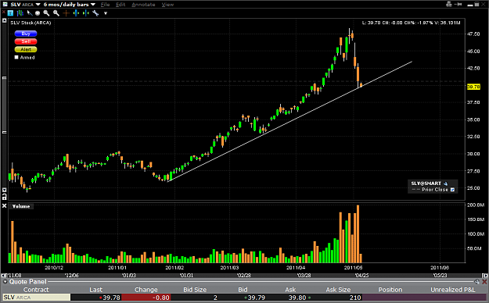Image resolution: width=489 pixels, height=303 pixels.
Task: Open the View menu
Action: (167, 5)
